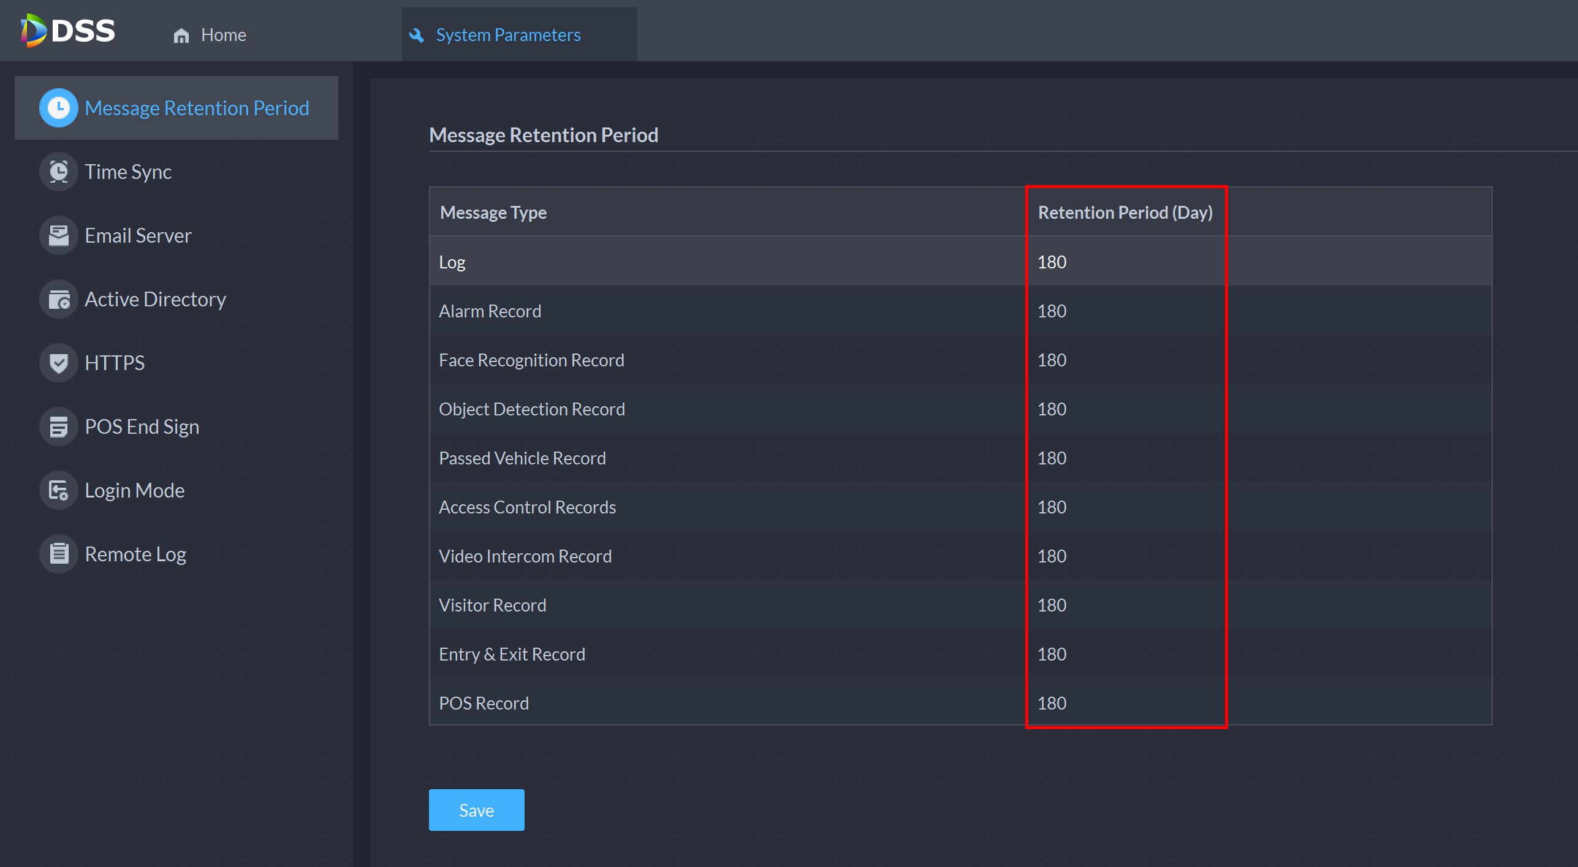Viewport: 1578px width, 867px height.
Task: Click the HTTPS shield icon
Action: coord(58,363)
